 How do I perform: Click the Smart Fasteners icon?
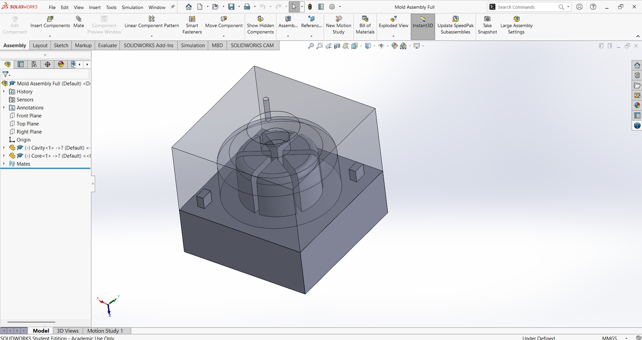point(192,25)
